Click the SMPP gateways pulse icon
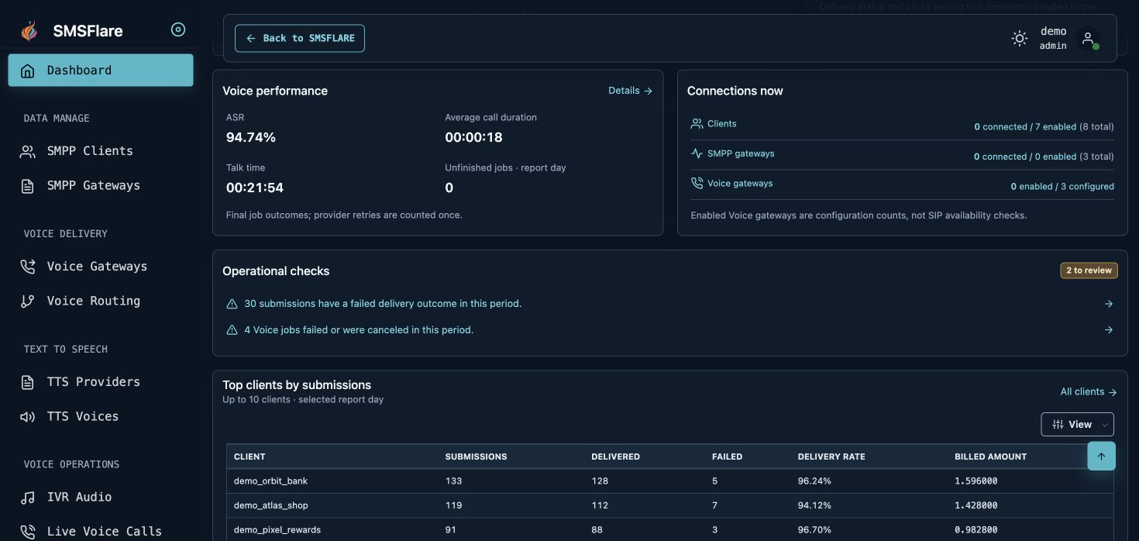 pyautogui.click(x=697, y=153)
